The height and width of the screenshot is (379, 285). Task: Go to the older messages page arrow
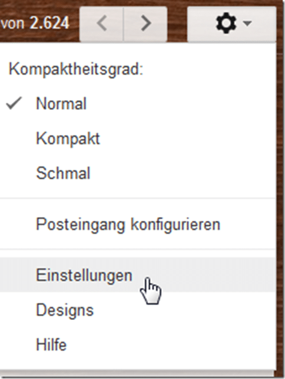[x=145, y=24]
